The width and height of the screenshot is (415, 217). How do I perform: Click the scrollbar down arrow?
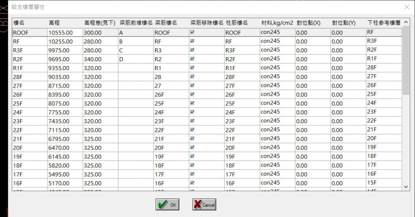click(406, 187)
